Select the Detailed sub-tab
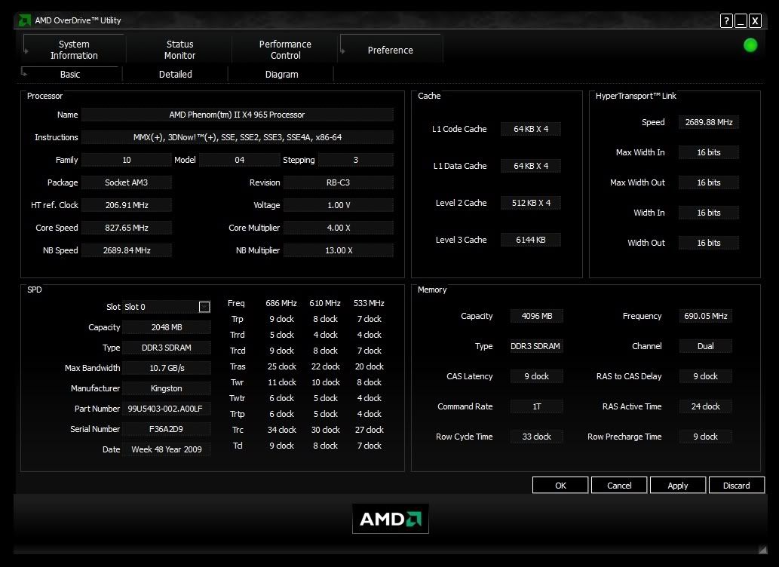 click(x=176, y=74)
